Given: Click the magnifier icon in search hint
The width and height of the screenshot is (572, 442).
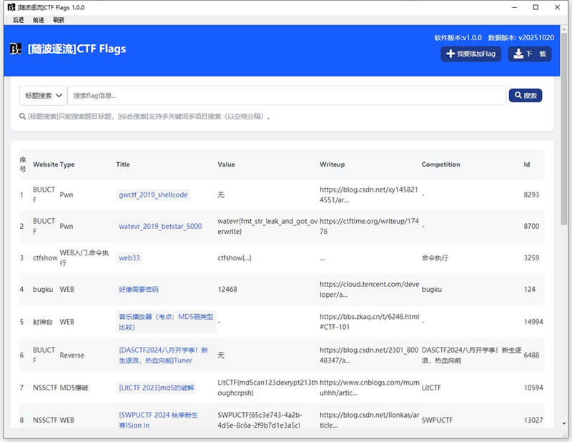Looking at the screenshot, I should click(x=23, y=117).
